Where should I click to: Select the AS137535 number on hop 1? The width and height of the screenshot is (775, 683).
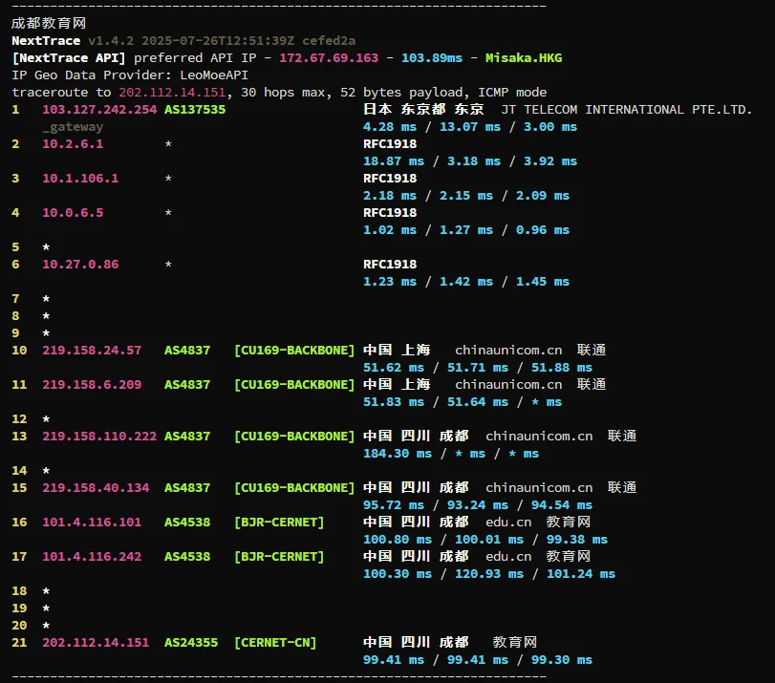click(x=195, y=109)
